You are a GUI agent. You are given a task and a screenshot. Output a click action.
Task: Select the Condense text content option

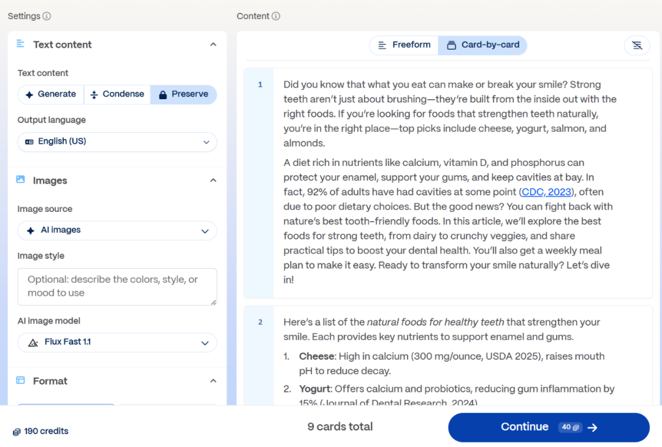(x=117, y=94)
